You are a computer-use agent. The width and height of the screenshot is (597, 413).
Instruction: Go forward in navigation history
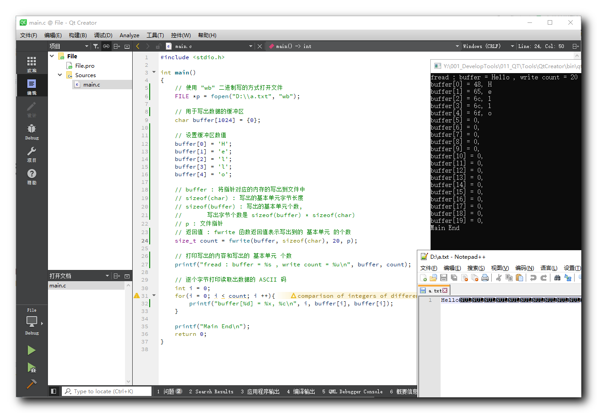[147, 46]
